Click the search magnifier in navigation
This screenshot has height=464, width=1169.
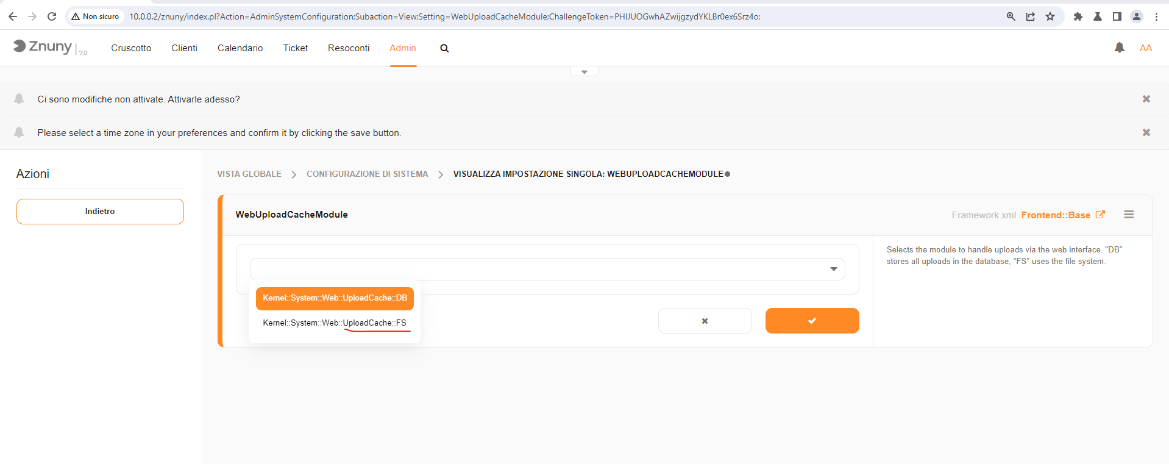click(x=444, y=48)
